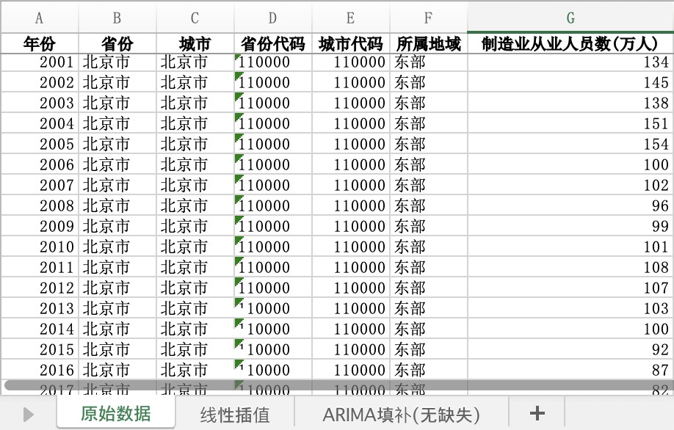Select the year cell 2001
Image resolution: width=674 pixels, height=430 pixels.
coord(40,62)
